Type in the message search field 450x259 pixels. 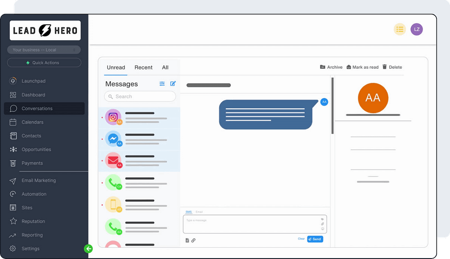[139, 96]
